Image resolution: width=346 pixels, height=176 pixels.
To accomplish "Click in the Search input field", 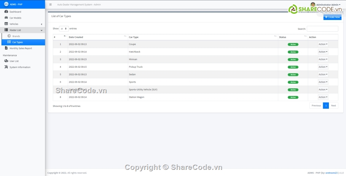I will point(322,29).
